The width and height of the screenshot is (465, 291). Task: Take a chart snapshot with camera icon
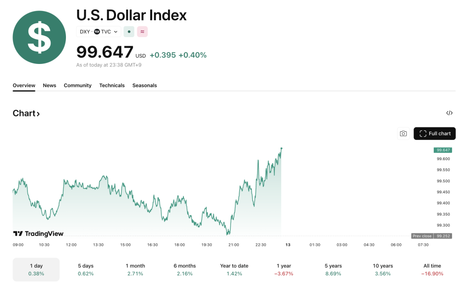click(403, 134)
